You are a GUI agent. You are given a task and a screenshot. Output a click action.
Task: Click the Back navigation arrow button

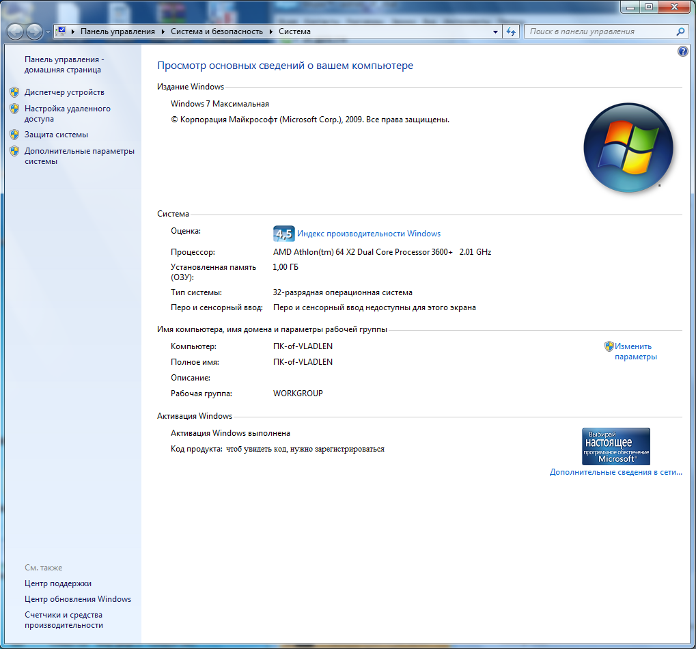16,31
